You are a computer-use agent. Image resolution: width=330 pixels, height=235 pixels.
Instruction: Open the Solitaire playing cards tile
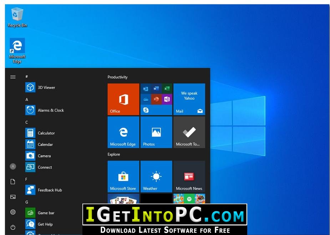123,199
